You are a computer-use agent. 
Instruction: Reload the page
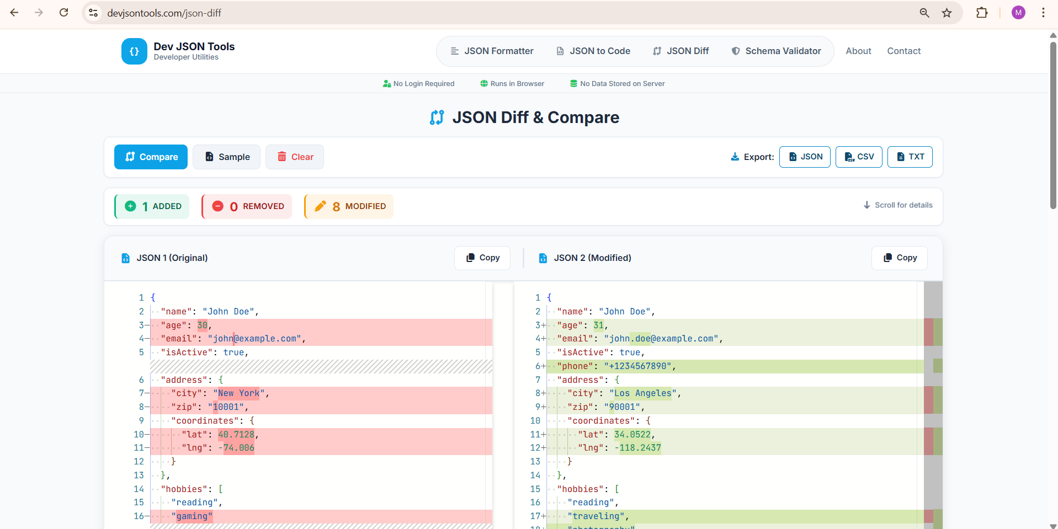point(64,12)
